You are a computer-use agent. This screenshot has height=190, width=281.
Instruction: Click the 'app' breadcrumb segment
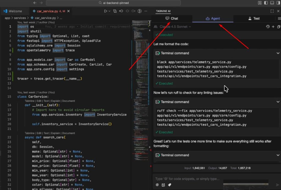(x=7, y=18)
